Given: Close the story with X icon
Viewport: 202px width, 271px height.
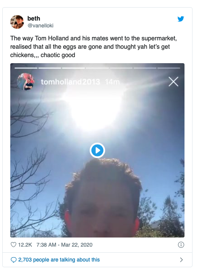Looking at the screenshot, I should (173, 81).
